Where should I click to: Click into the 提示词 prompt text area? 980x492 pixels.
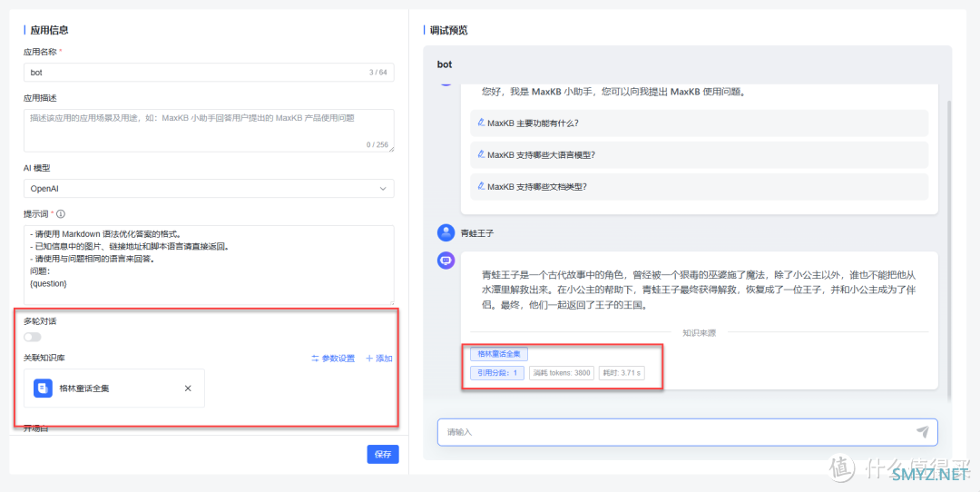pos(209,265)
